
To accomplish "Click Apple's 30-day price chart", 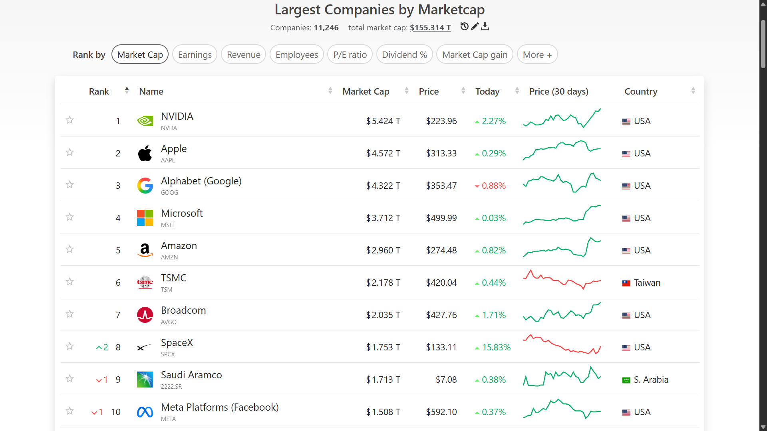I will (x=562, y=150).
